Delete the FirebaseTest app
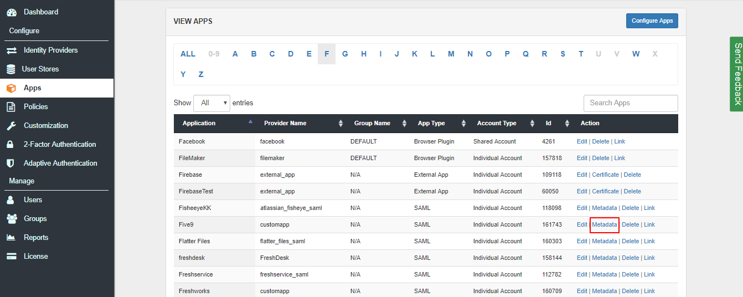This screenshot has height=297, width=743. coord(632,191)
